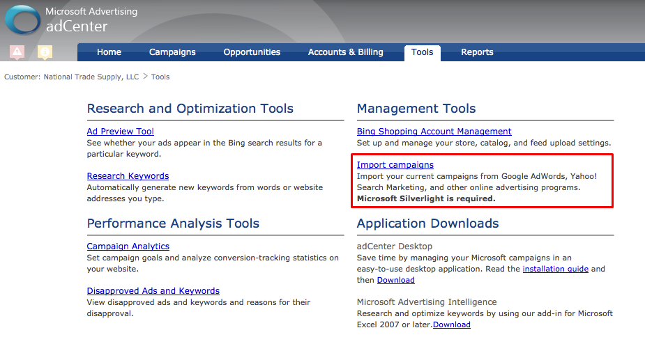The height and width of the screenshot is (360, 645).
Task: Click the Performance Analysis Tools heading
Action: (173, 223)
